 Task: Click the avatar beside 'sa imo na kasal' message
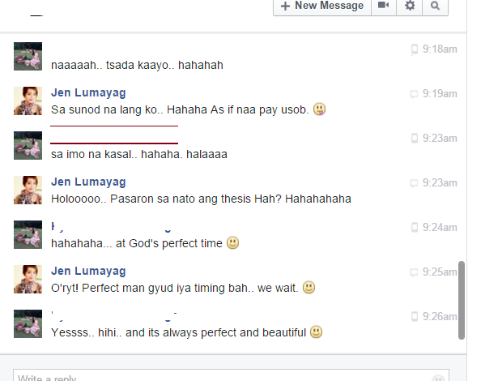28,145
